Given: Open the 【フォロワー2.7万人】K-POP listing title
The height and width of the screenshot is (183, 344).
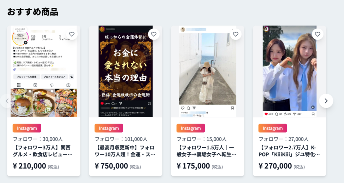Looking at the screenshot, I should click(289, 151).
